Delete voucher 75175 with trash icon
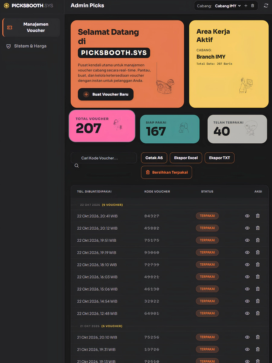Screen dimensions: 272x363 point(258,240)
